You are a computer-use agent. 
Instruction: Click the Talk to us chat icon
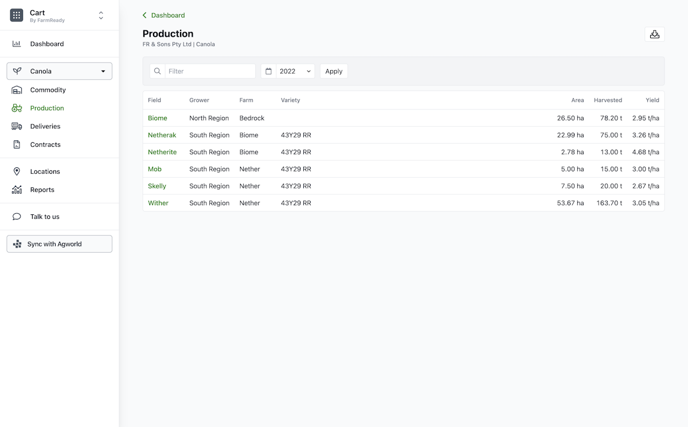coord(17,217)
